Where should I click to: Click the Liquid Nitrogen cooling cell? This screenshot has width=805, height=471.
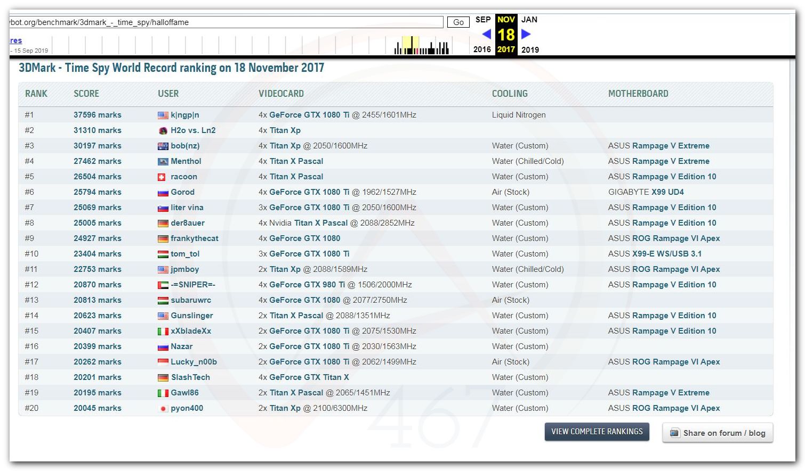click(519, 115)
